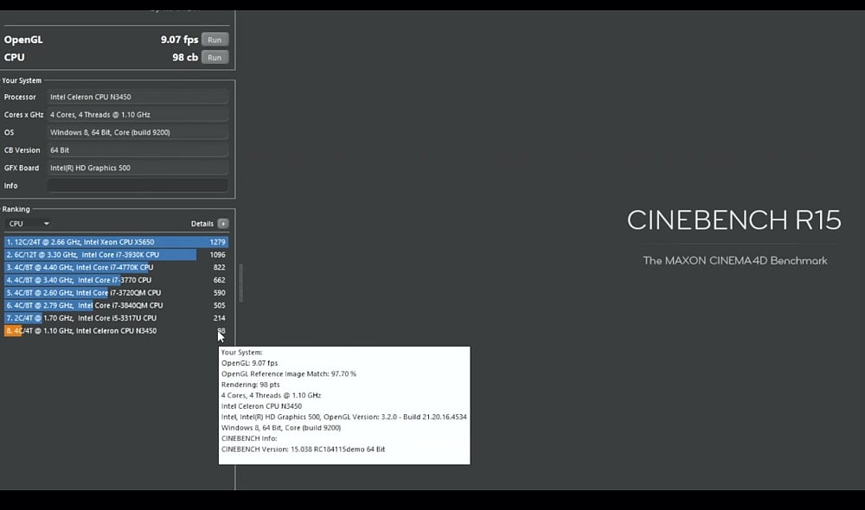
Task: Run the CPU benchmark
Action: pyautogui.click(x=215, y=57)
